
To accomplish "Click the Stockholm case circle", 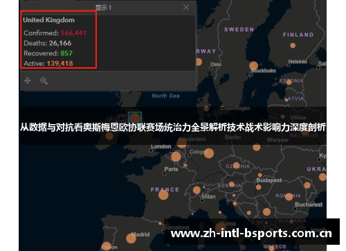I will pos(253,66).
